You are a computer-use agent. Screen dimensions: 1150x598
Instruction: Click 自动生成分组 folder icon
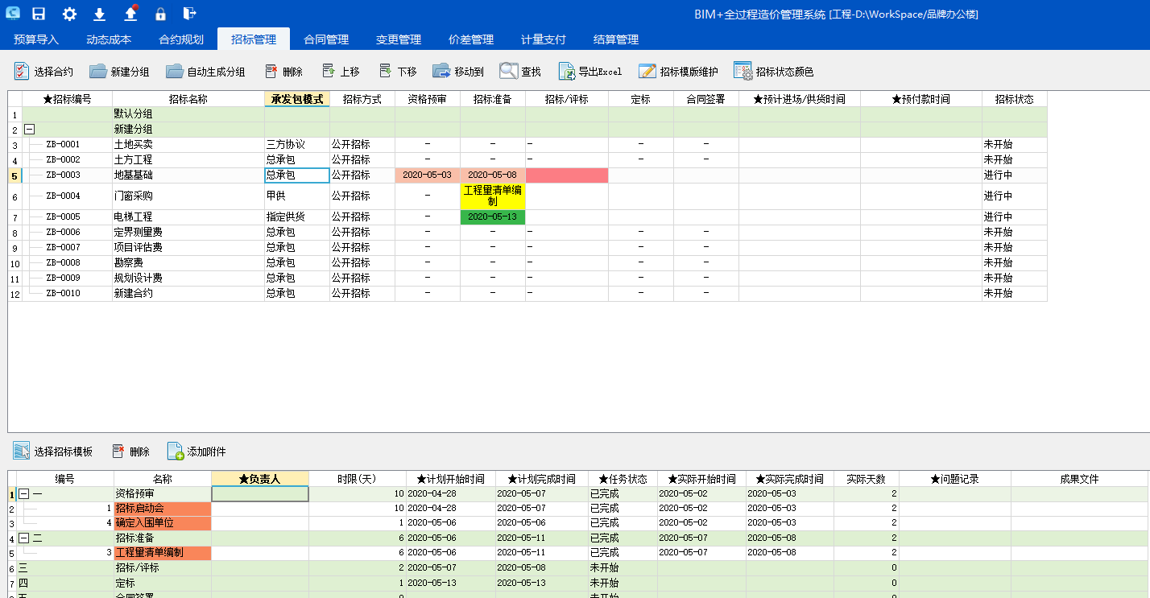click(x=175, y=71)
